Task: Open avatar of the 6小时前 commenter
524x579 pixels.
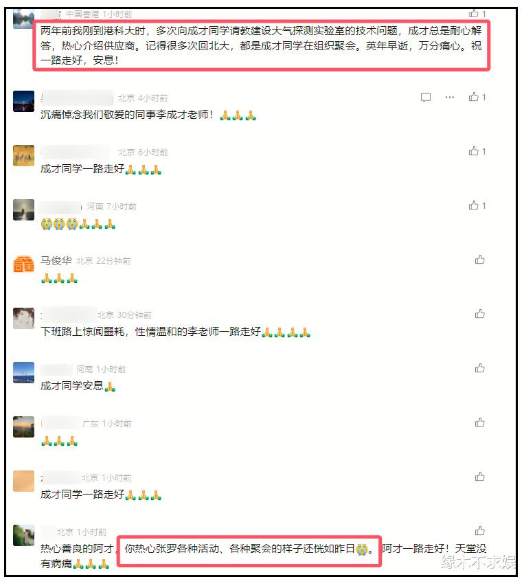Action: (x=23, y=155)
